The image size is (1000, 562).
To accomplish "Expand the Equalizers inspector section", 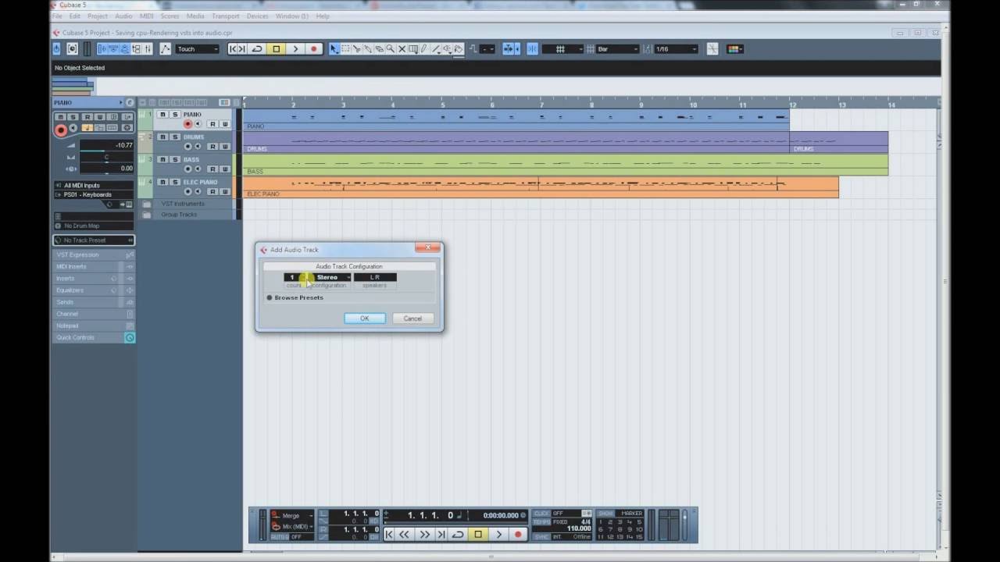I will 94,290.
